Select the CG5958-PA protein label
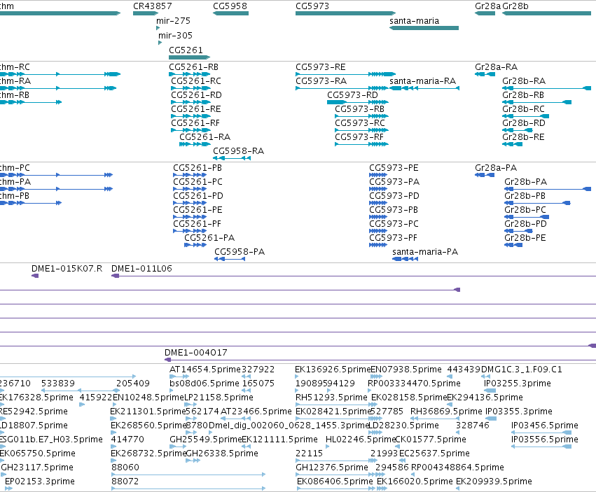596x492 pixels. (240, 252)
